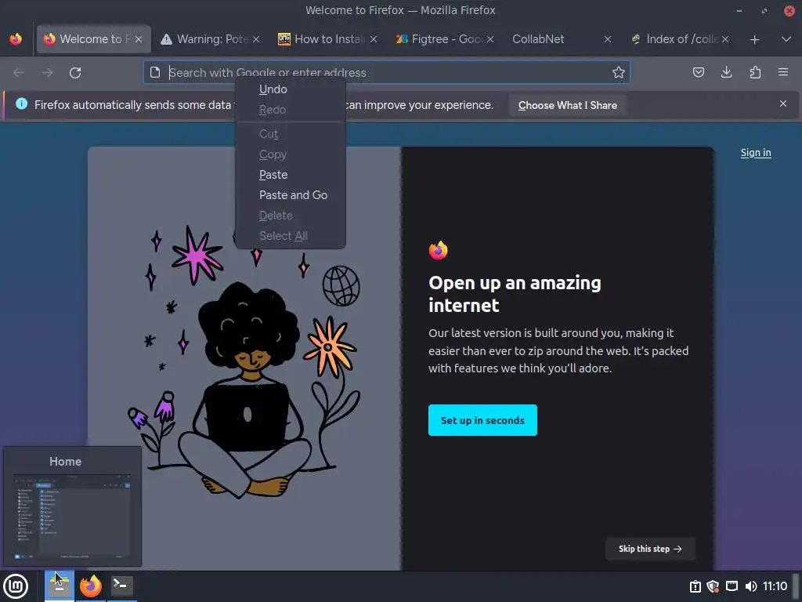Switch to the Index of /coll tab
The image size is (802, 602).
point(677,39)
